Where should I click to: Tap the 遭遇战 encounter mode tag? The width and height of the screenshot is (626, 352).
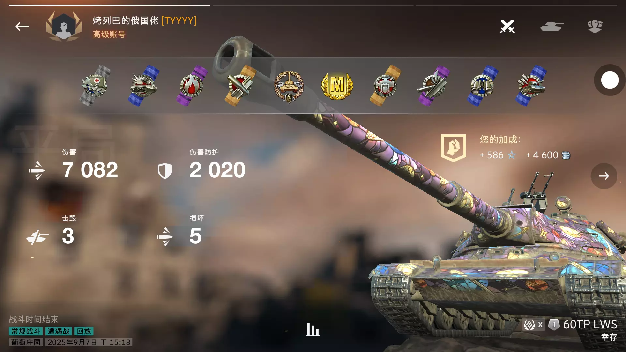click(58, 331)
